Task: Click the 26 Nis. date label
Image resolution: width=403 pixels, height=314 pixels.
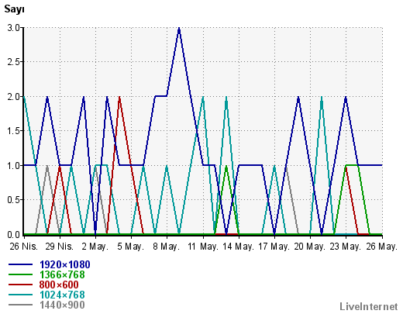Action: coord(24,247)
